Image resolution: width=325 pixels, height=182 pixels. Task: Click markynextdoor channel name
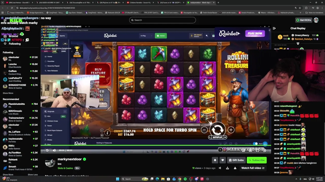coord(70,159)
